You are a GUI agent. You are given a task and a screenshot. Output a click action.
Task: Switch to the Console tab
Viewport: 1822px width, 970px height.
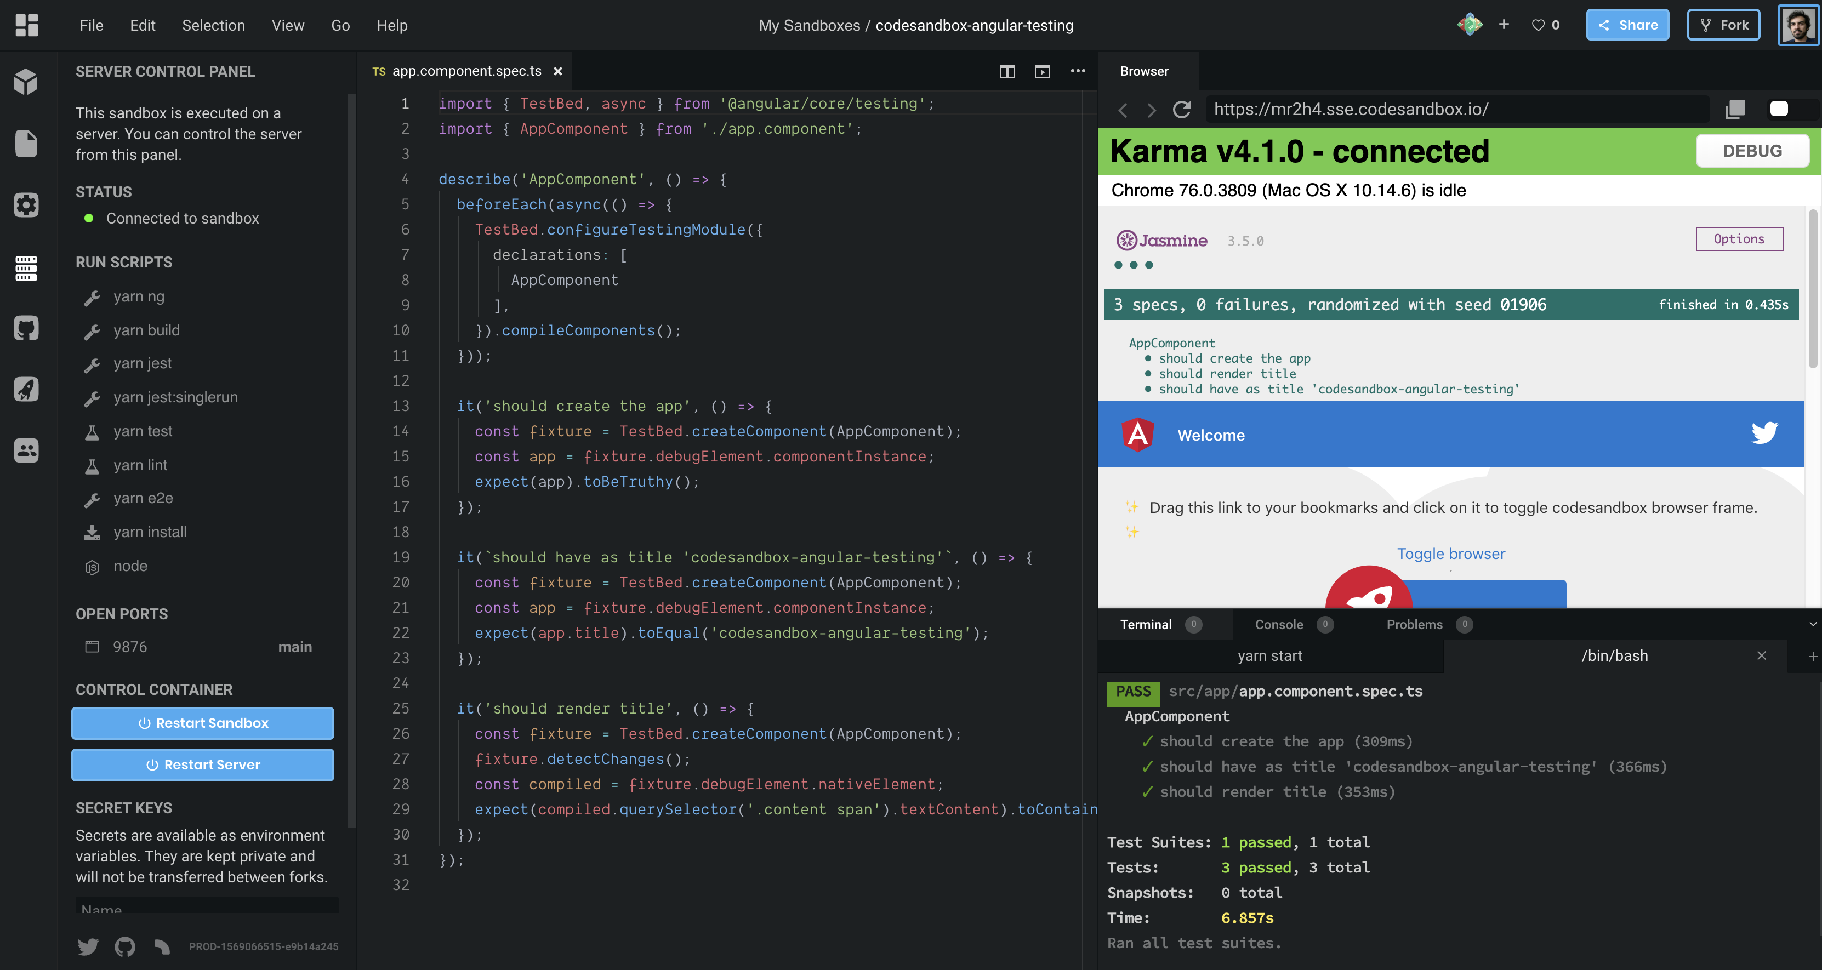tap(1293, 624)
